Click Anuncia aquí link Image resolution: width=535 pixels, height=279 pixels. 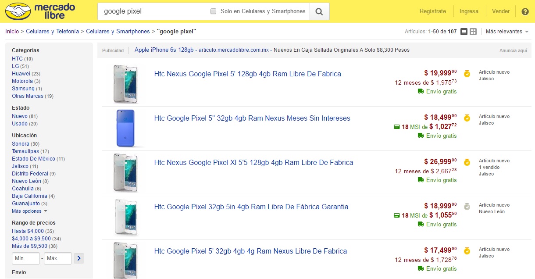[513, 50]
